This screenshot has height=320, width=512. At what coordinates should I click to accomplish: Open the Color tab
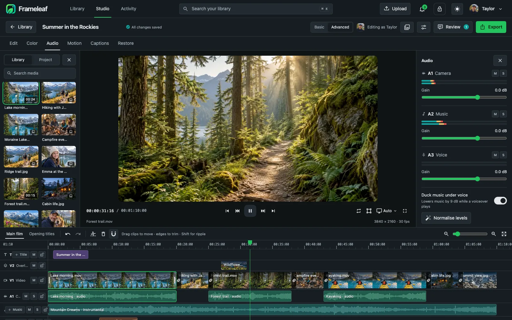point(32,43)
